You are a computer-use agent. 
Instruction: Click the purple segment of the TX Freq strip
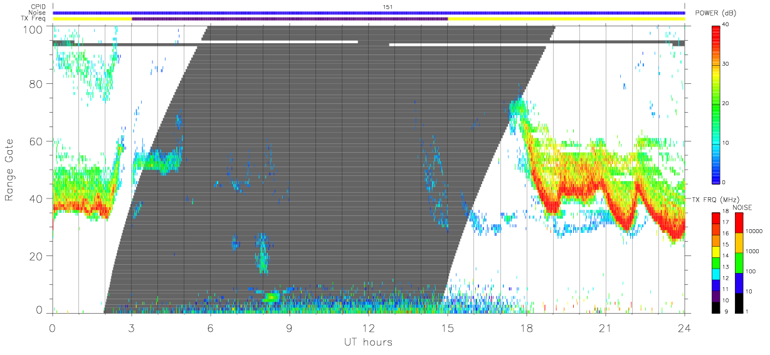point(290,19)
